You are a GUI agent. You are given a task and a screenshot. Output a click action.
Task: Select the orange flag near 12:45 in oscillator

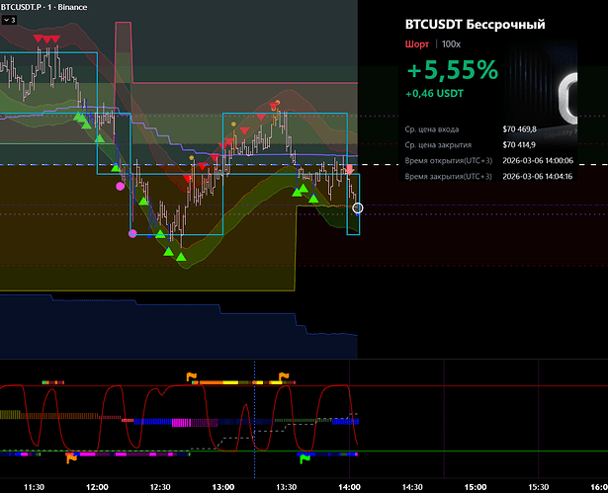(193, 375)
